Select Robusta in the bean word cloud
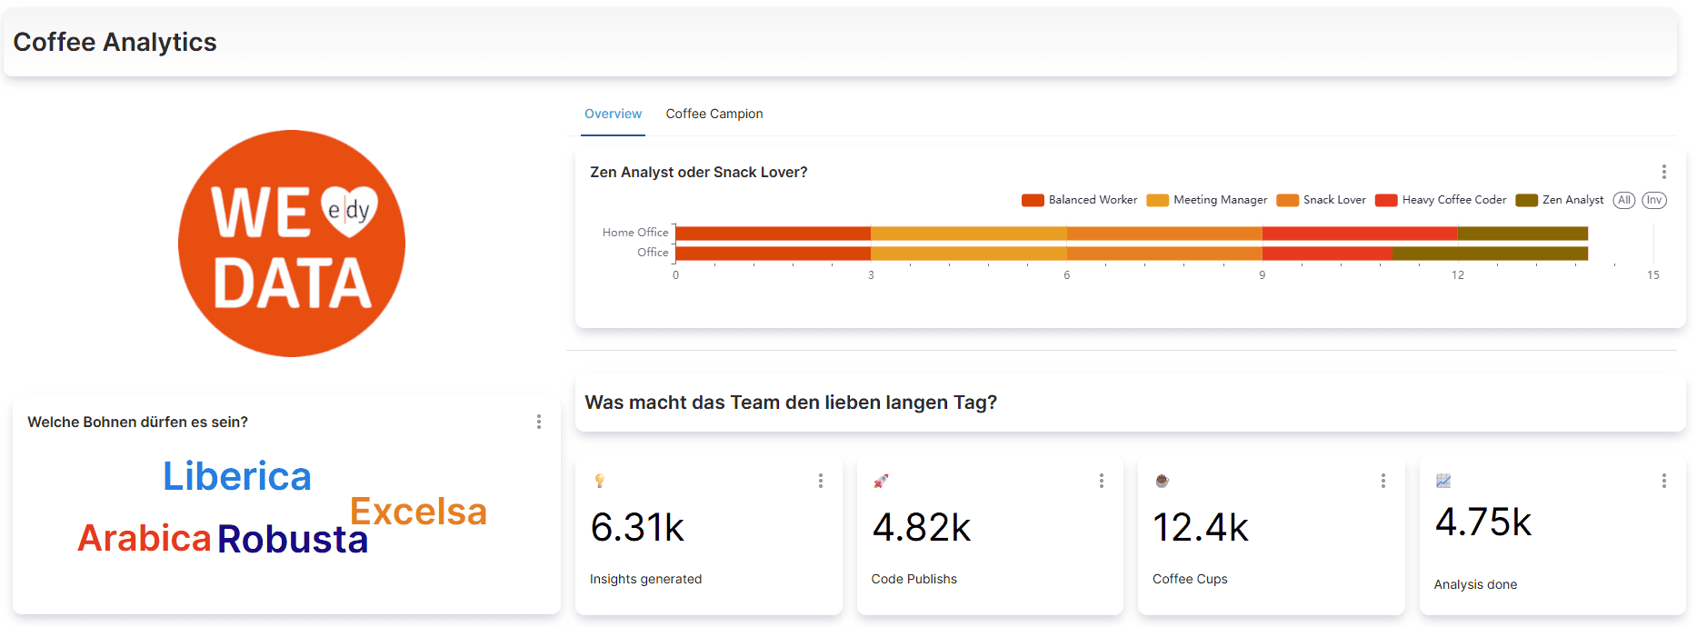Viewport: 1697px width, 627px height. pyautogui.click(x=292, y=539)
